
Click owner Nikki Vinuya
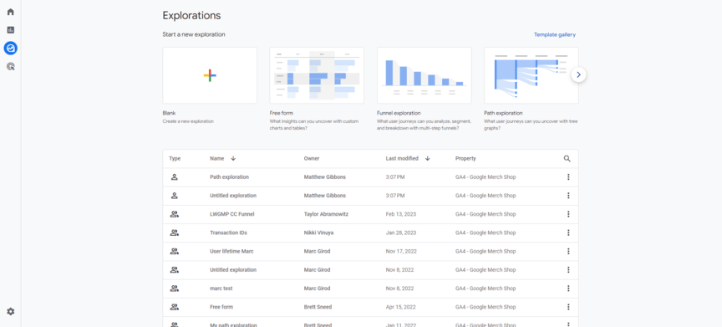click(x=318, y=232)
